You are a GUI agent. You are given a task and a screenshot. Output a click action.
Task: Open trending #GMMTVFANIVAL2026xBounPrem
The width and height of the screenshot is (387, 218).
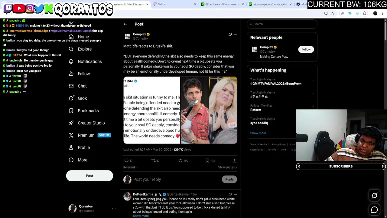tap(276, 84)
